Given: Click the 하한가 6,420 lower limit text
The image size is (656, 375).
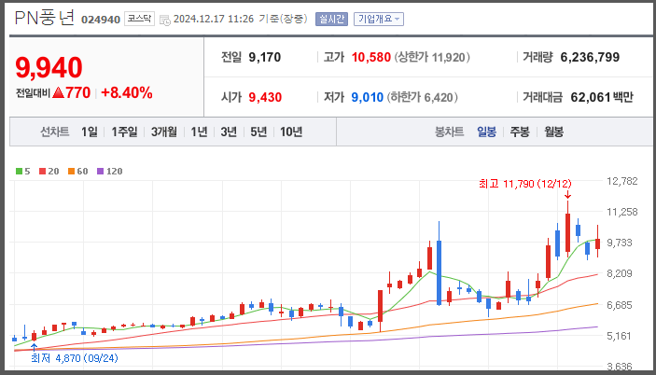Looking at the screenshot, I should pos(422,97).
